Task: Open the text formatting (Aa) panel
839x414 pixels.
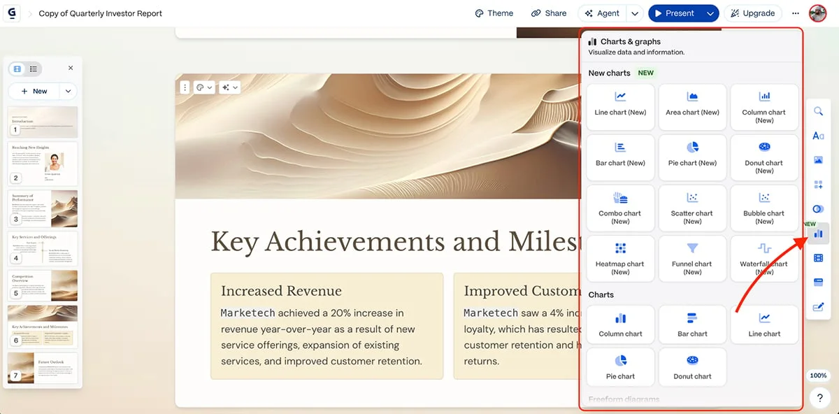Action: tap(818, 136)
